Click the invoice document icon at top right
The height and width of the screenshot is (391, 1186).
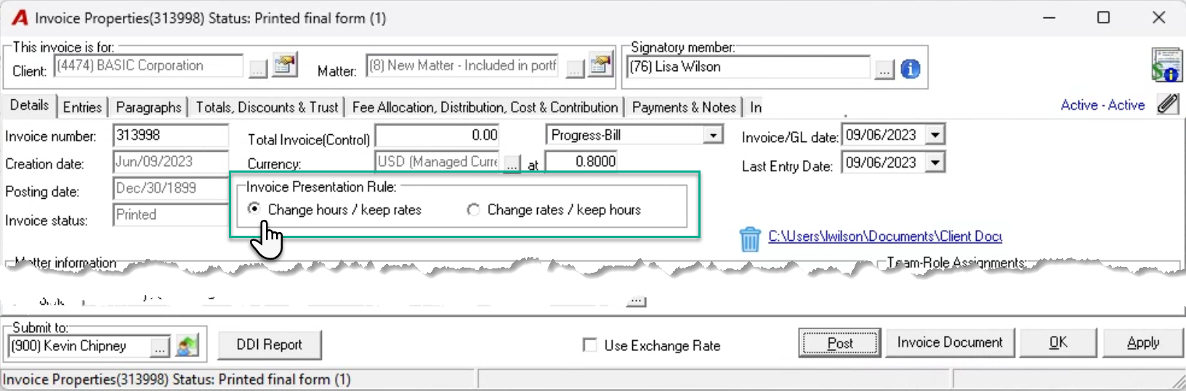[x=1166, y=65]
